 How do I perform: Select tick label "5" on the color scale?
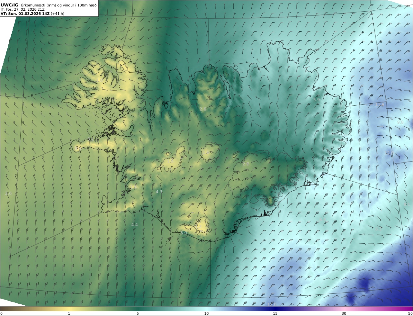click(138, 313)
